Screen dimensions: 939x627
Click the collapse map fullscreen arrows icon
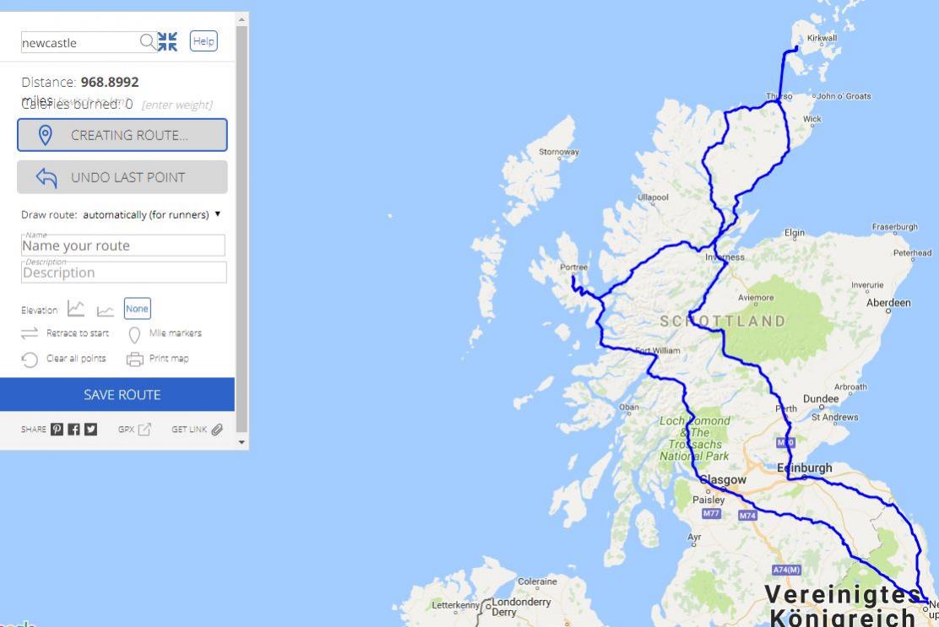click(x=167, y=41)
